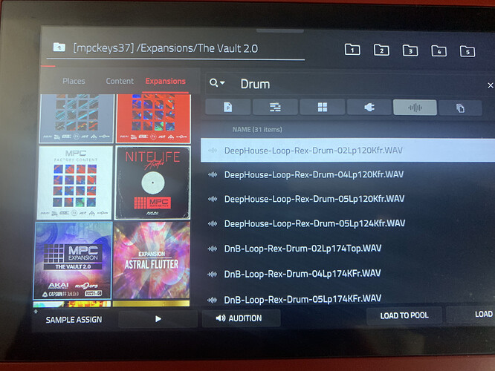Select DeepHouse-Loop-Rex-Drum-04Lp120Kfr.WAV
This screenshot has height=371, width=495.
tap(348, 174)
